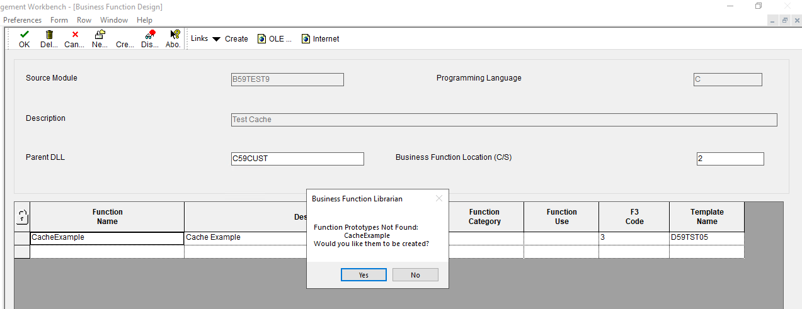Select the Cache Example description cell

[246, 238]
